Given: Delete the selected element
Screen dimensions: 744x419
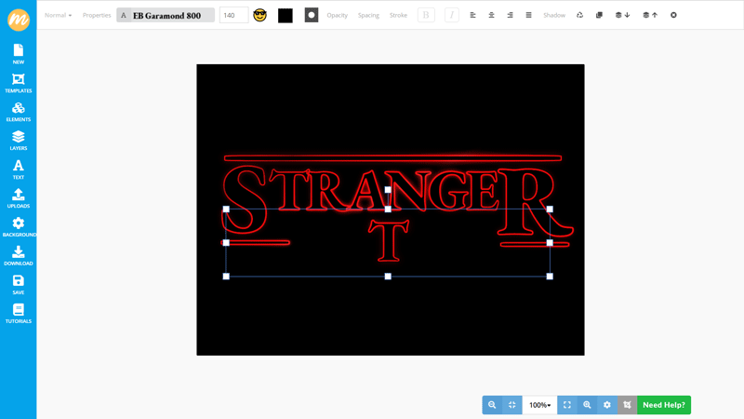Looking at the screenshot, I should [x=673, y=15].
